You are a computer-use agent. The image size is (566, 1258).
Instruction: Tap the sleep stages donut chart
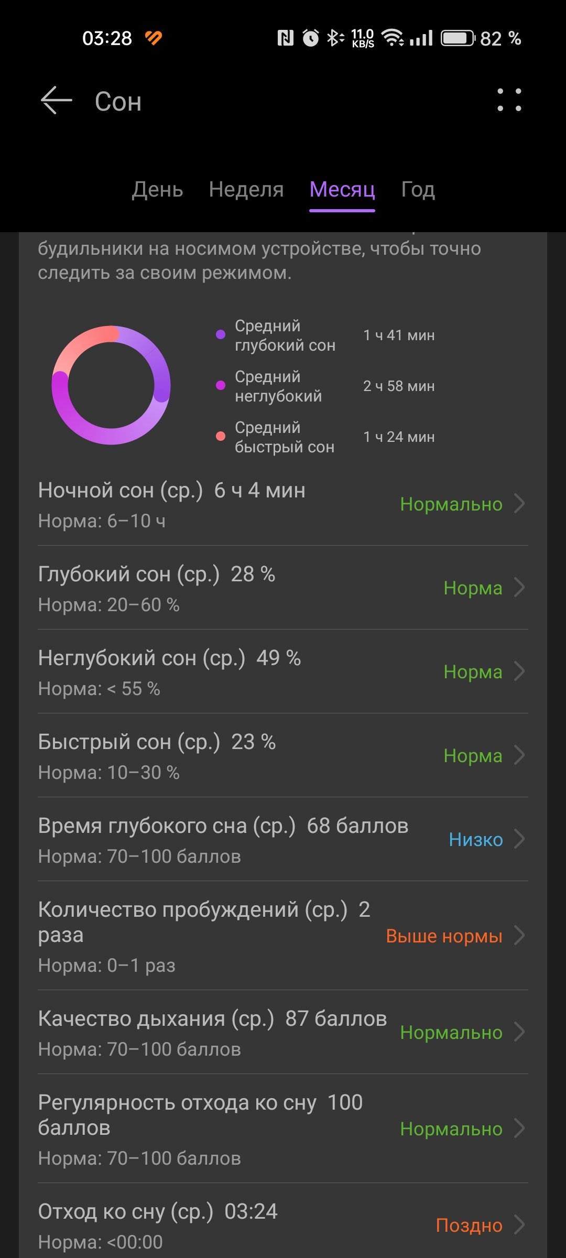coord(111,385)
